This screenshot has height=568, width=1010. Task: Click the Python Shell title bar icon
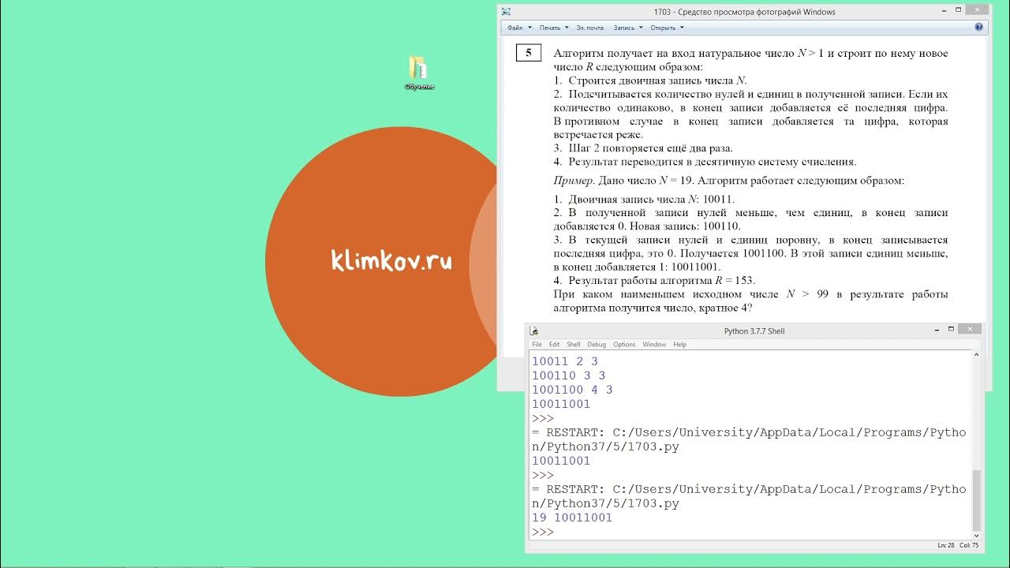point(534,331)
